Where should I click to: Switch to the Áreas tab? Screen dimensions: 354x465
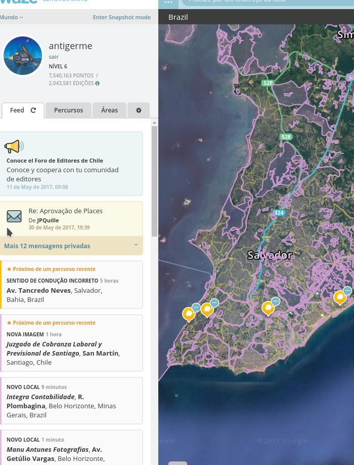click(x=109, y=110)
